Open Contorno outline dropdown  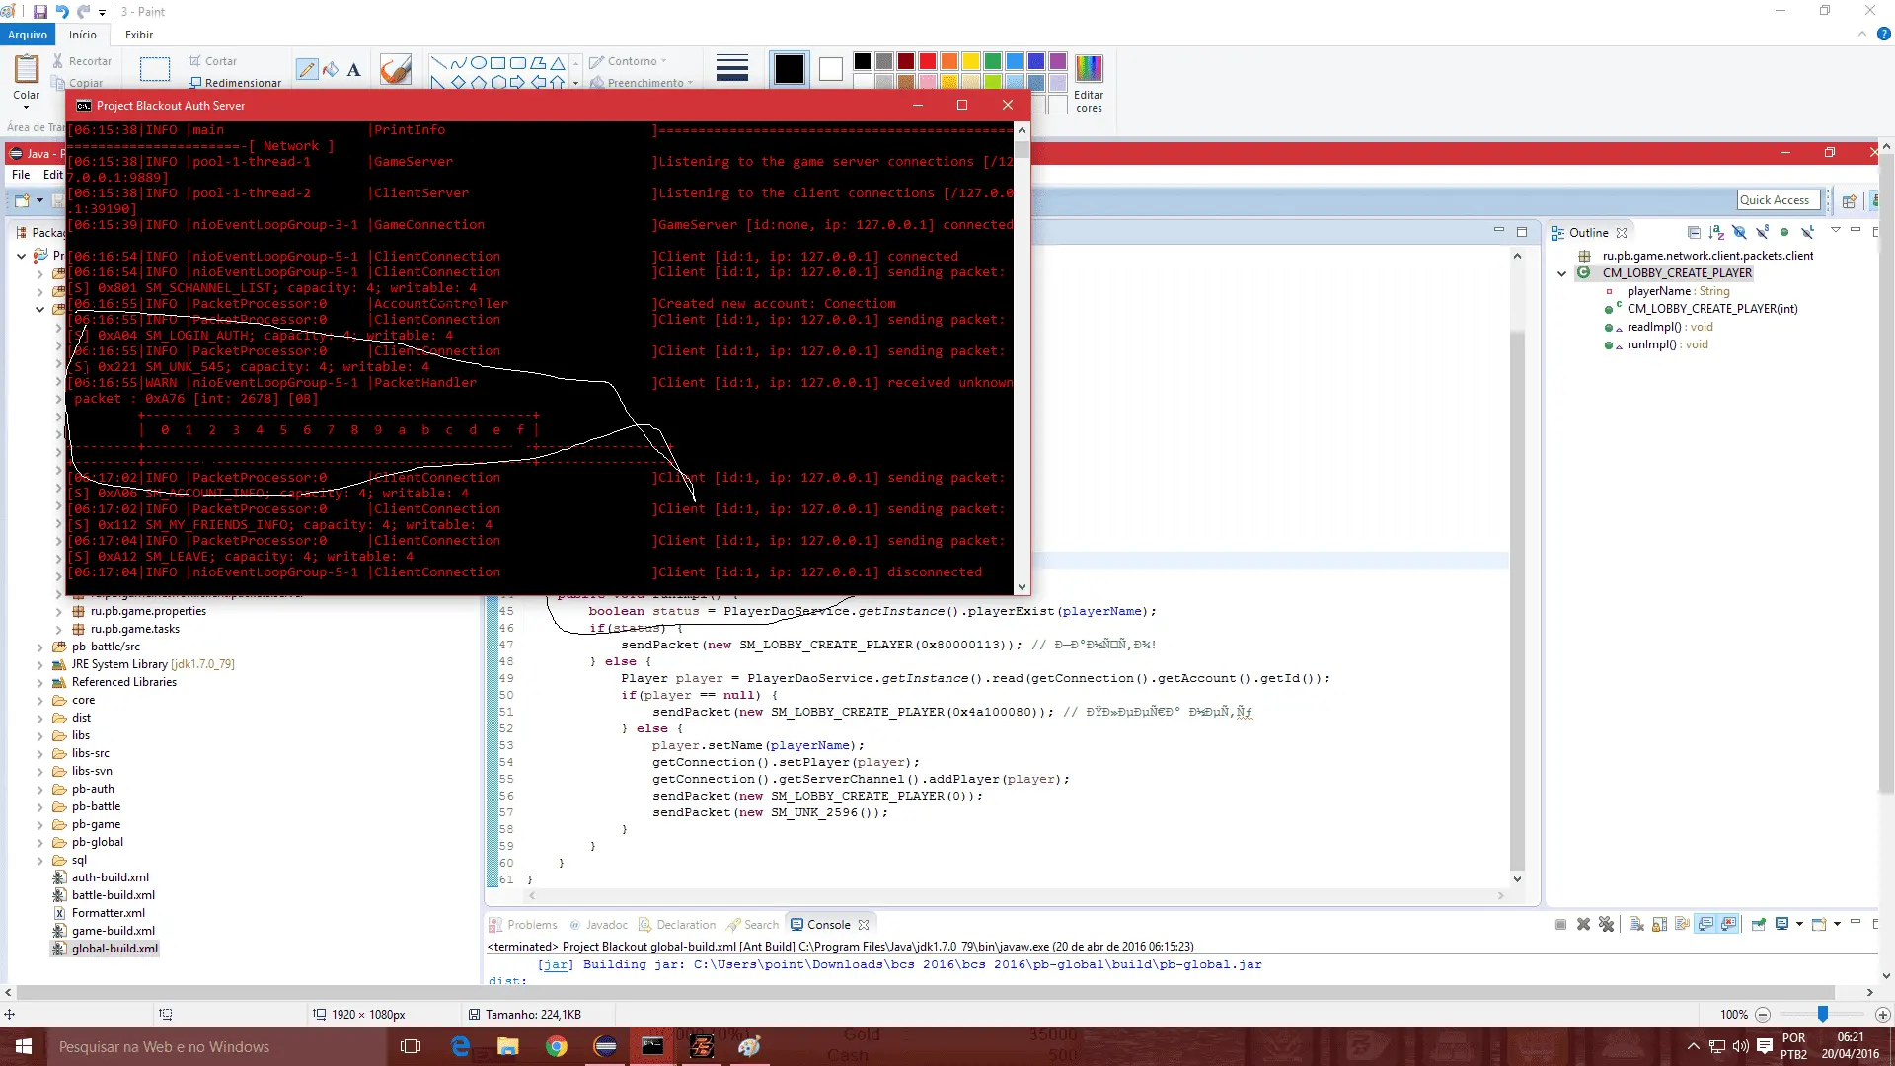pos(629,61)
